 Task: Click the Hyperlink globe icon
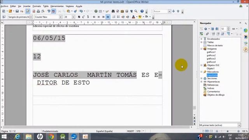[x=96, y=11]
